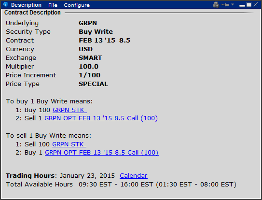Click the Security Type label
The width and height of the screenshot is (262, 200).
coord(28,32)
